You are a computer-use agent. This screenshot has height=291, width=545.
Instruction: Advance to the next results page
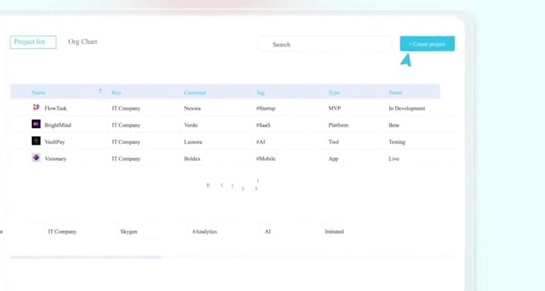coord(243,189)
